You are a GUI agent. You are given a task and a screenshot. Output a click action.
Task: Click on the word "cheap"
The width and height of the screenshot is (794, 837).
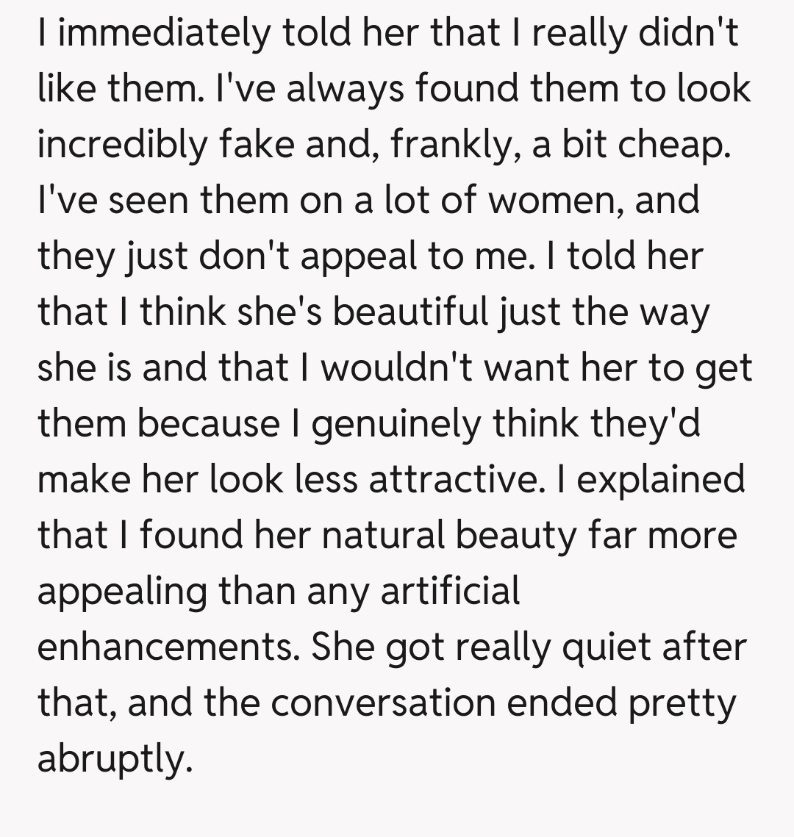pos(674,146)
